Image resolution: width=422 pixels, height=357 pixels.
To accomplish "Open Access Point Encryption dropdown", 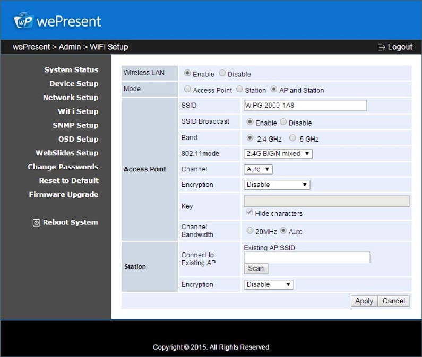I will point(277,185).
